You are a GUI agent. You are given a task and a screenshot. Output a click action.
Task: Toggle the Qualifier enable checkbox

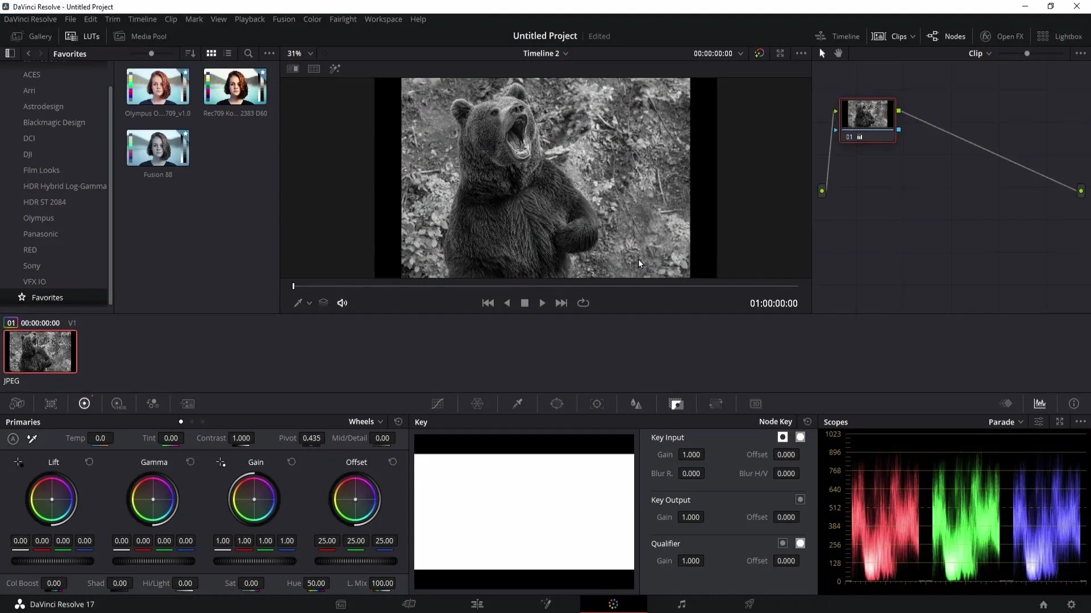point(783,543)
